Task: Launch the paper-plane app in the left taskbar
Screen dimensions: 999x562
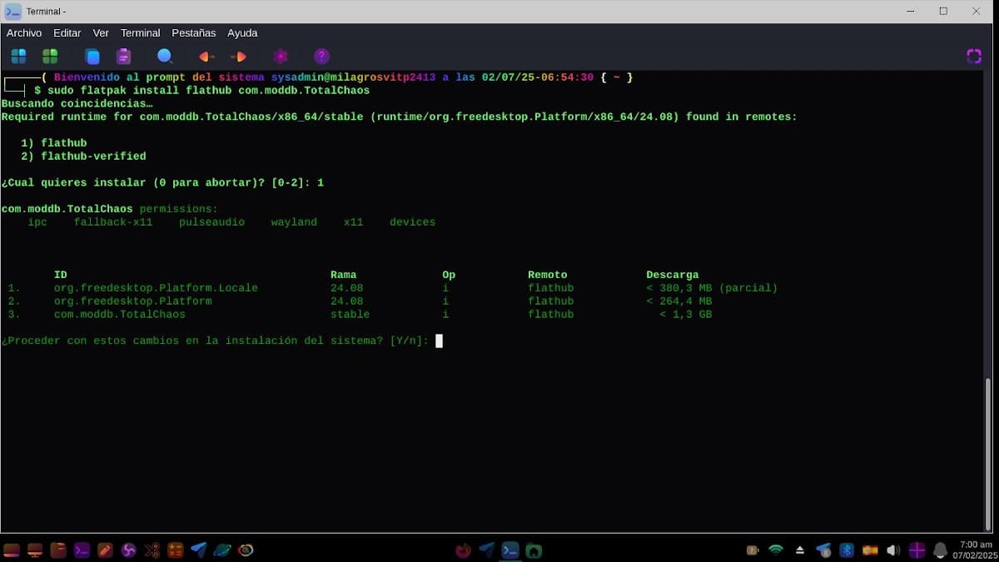Action: 198,550
